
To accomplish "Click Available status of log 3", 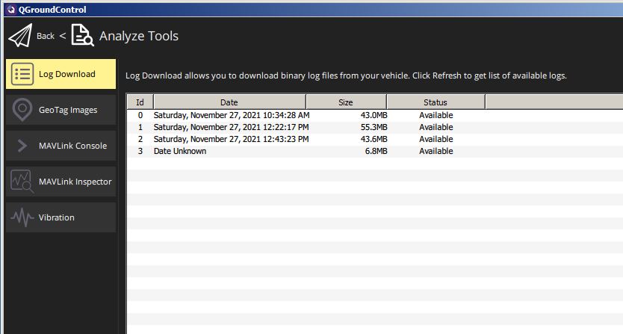I will [436, 151].
